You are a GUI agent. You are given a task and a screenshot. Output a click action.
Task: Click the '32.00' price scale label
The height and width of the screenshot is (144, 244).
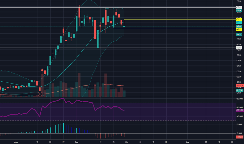239,71
